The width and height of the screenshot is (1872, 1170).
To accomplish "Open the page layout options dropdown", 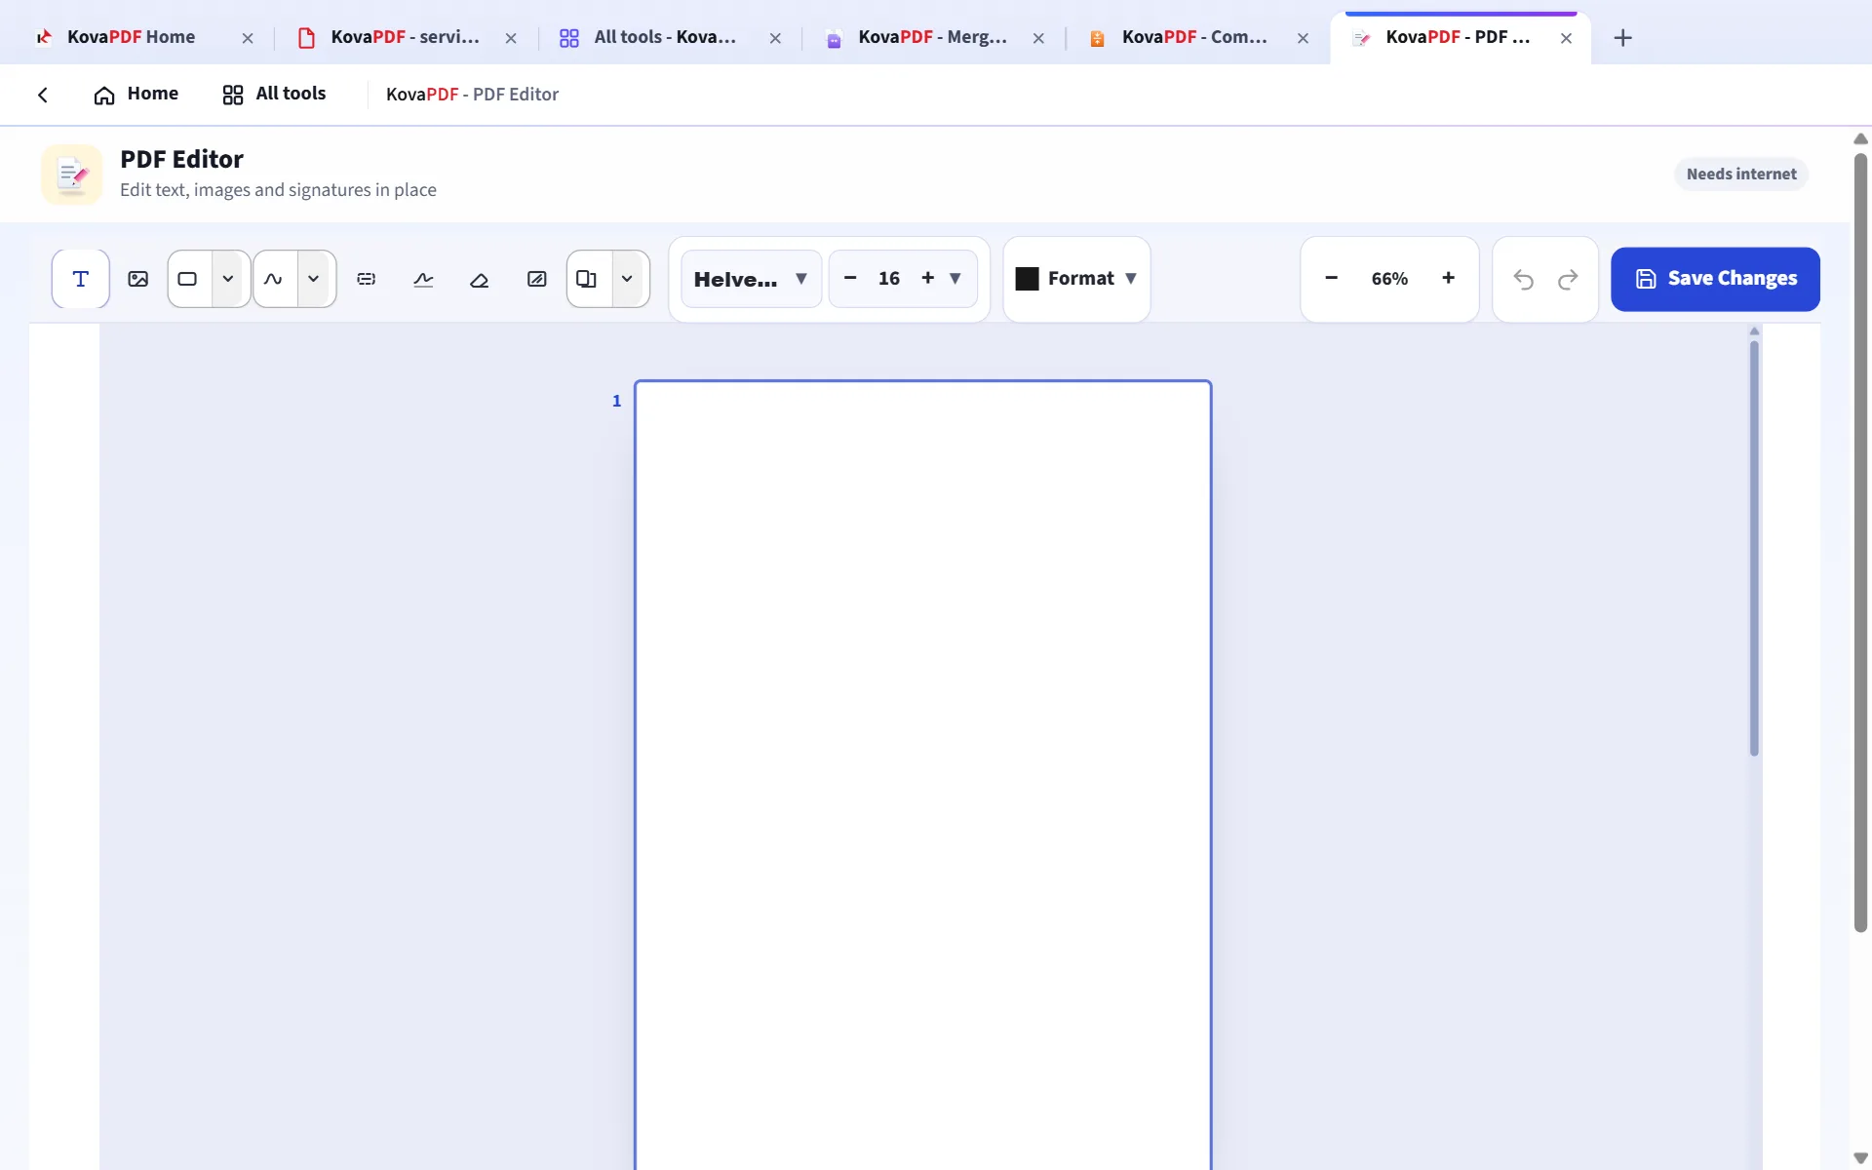I will click(x=628, y=279).
